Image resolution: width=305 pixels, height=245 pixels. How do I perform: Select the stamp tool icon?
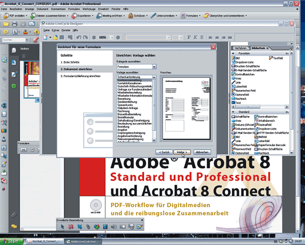click(26, 32)
